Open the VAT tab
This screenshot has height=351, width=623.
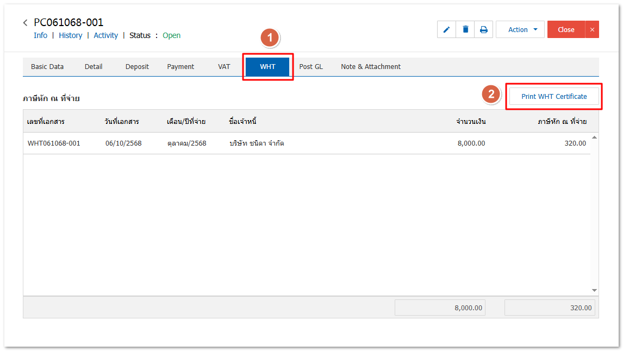tap(224, 67)
